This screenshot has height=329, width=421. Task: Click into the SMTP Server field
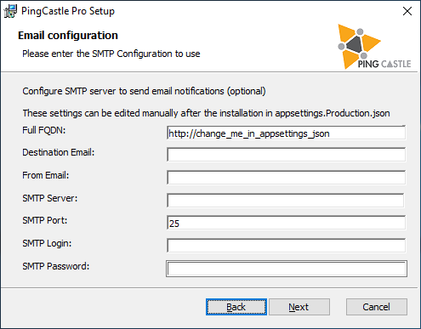286,201
